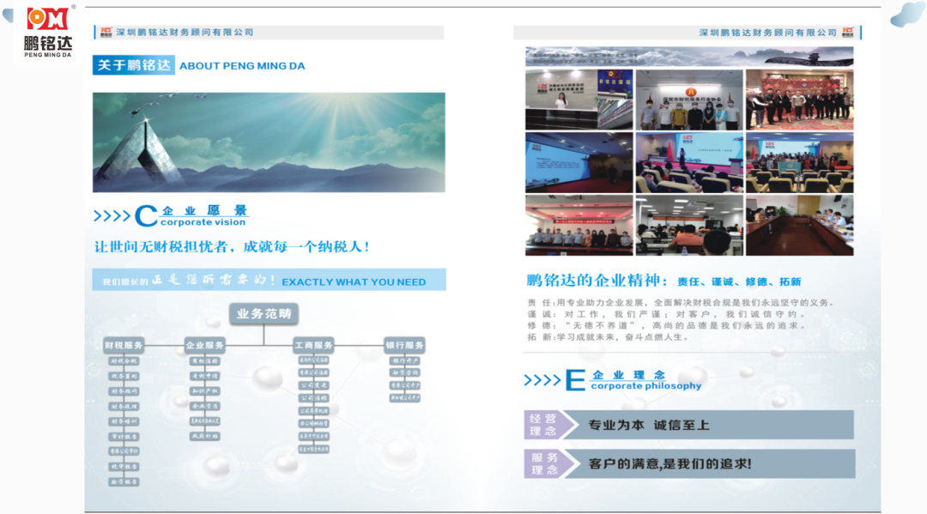Click the arrows before the corporate philosophy heading
Screen dimensions: 927x514
(542, 380)
